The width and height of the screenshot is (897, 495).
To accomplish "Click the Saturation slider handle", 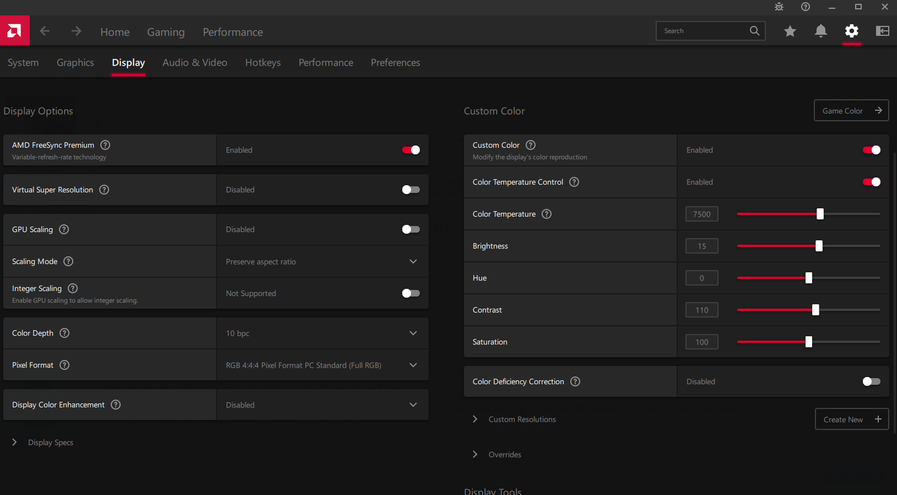I will (809, 342).
